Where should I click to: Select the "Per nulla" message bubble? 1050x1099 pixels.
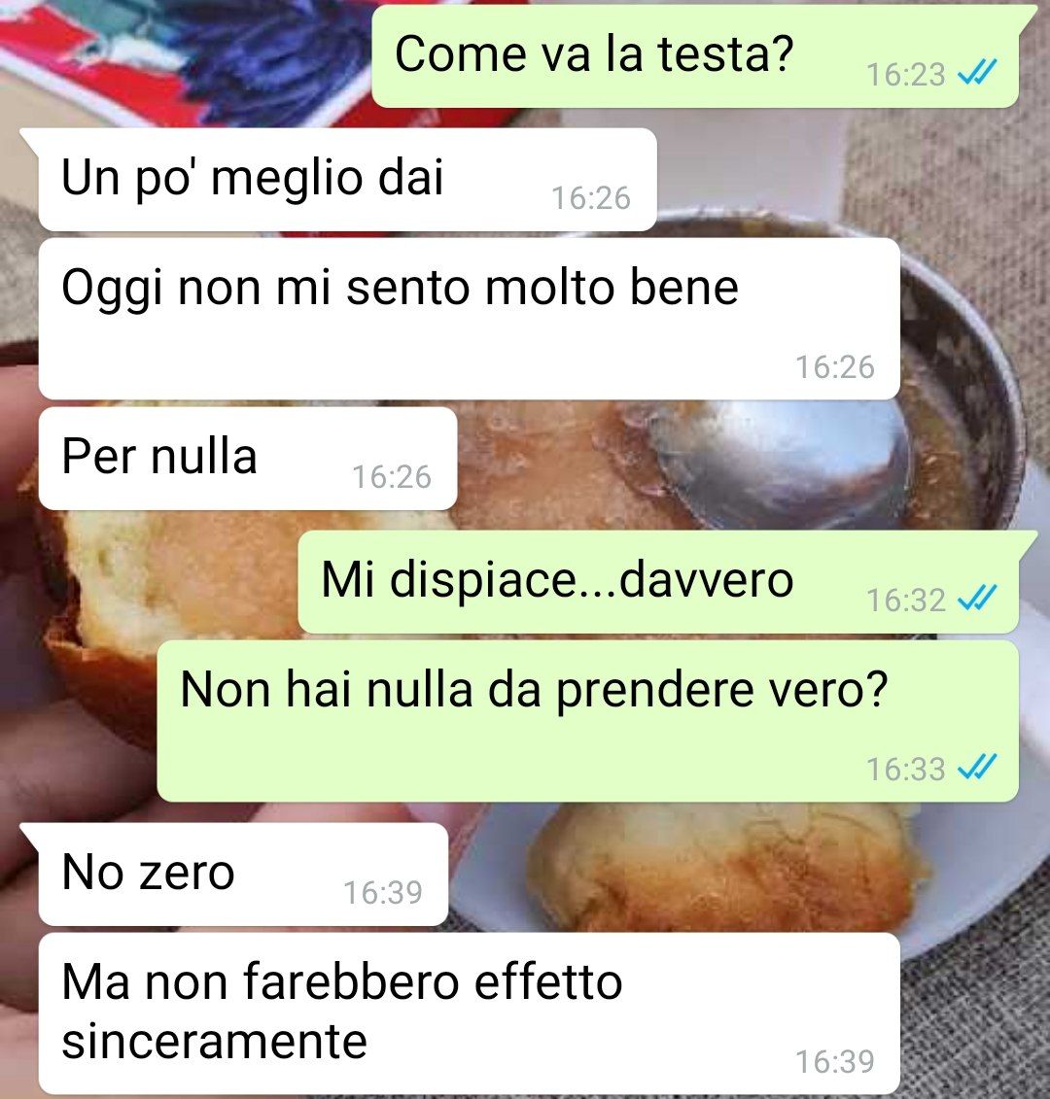[248, 459]
